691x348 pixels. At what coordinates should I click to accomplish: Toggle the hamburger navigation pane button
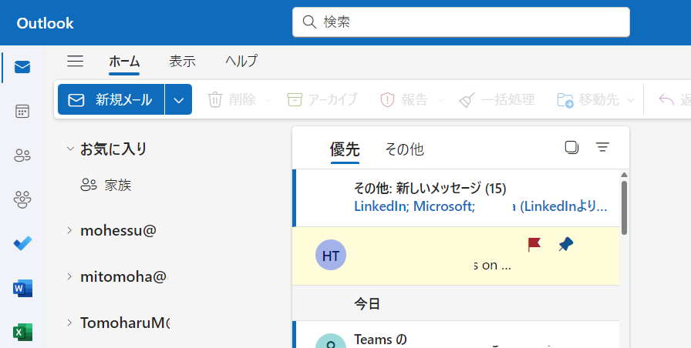[76, 61]
